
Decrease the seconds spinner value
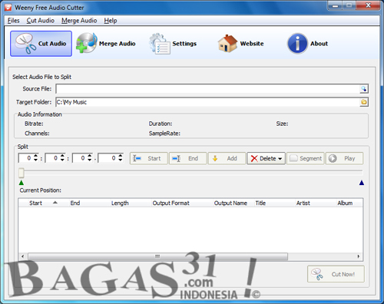click(x=89, y=160)
